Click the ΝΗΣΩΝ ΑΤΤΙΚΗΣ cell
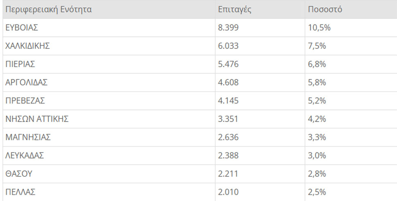The width and height of the screenshot is (397, 201). point(37,119)
